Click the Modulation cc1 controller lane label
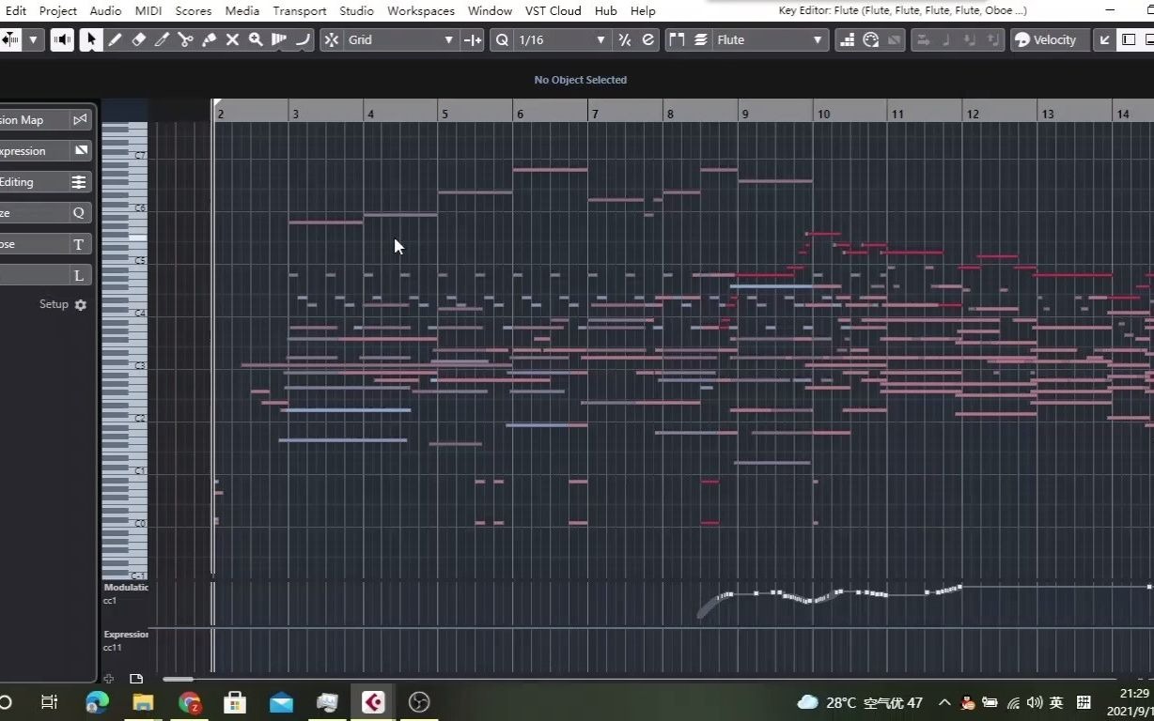1154x721 pixels. click(125, 593)
